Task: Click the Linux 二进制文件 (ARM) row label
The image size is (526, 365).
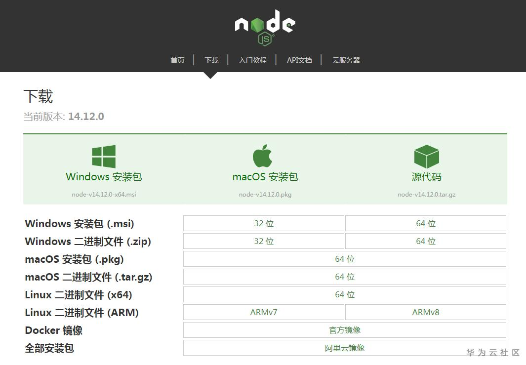Action: (x=82, y=313)
